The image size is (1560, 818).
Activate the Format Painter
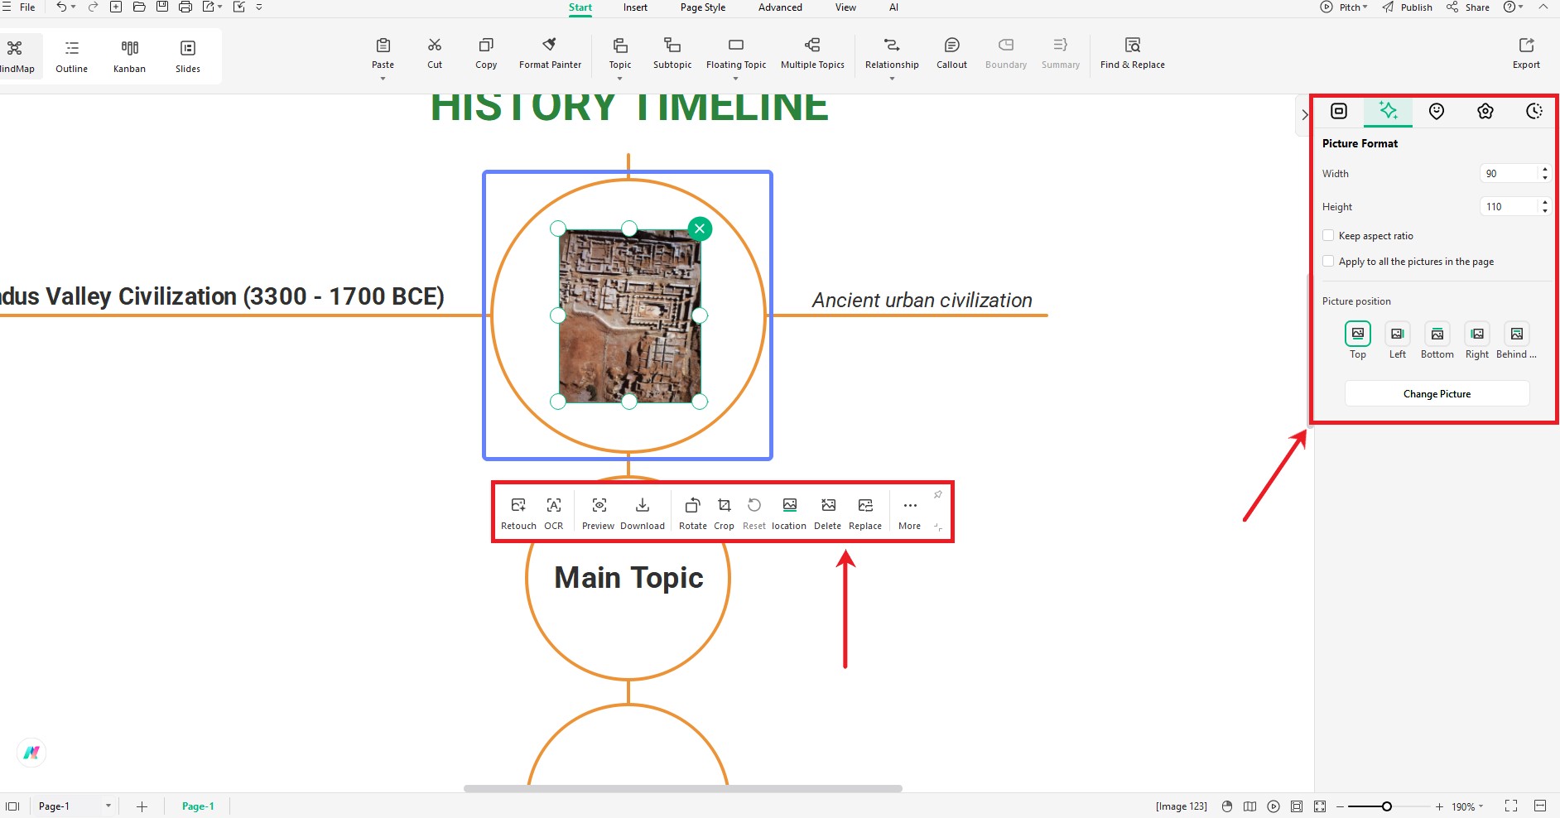pos(550,53)
